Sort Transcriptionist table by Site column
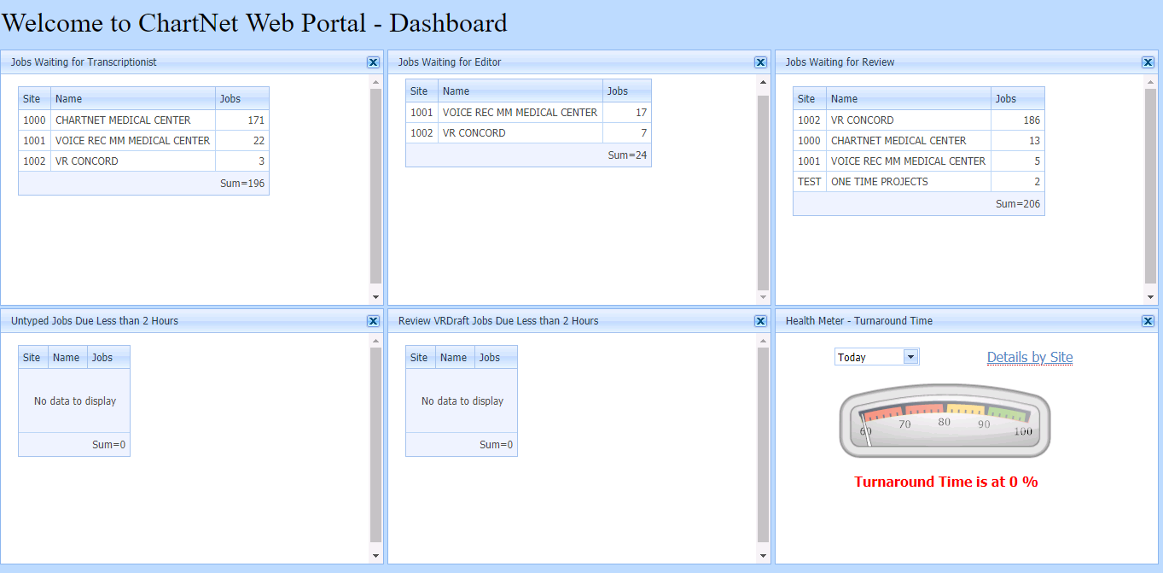 point(35,98)
